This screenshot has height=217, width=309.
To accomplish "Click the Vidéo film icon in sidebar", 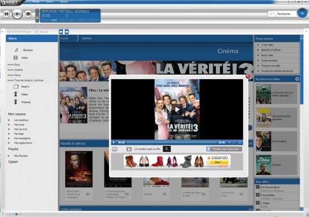I will pos(16,58).
